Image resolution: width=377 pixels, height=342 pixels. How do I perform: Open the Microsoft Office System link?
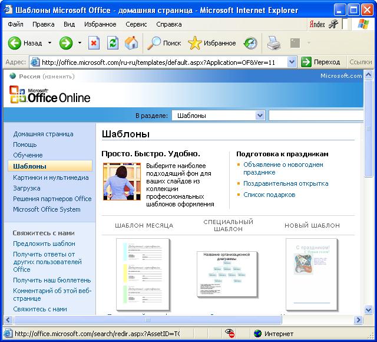click(47, 209)
